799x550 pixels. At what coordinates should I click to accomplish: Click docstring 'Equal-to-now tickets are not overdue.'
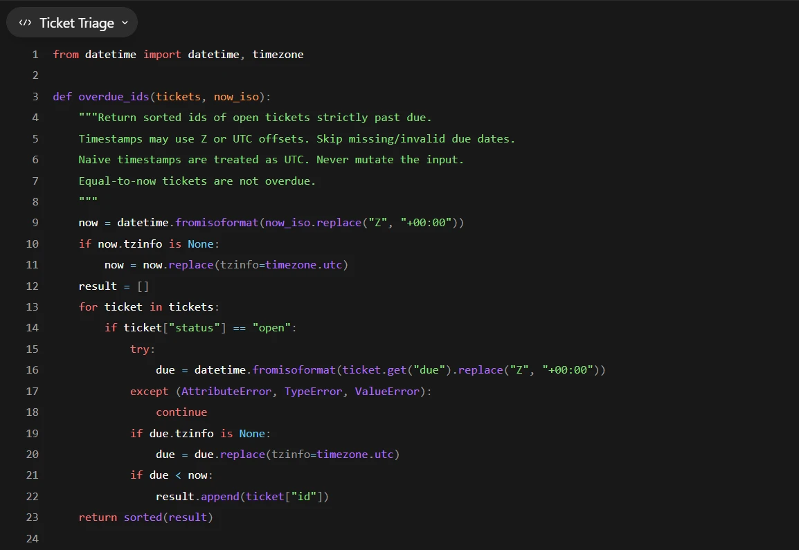tap(197, 181)
